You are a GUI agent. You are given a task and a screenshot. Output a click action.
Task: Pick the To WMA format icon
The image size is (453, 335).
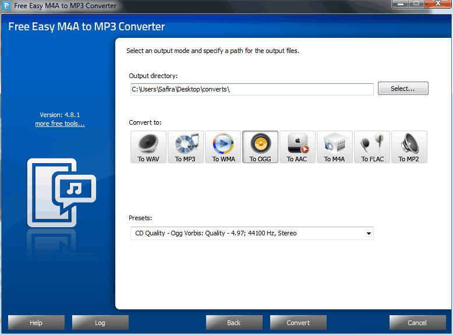click(x=223, y=147)
